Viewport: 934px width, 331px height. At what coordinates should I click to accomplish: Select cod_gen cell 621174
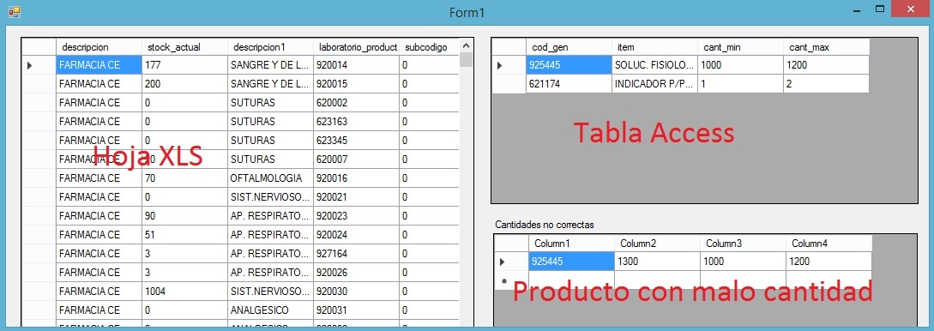coord(569,85)
